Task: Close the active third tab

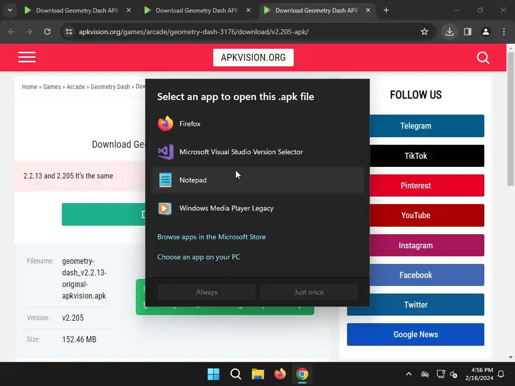Action: (x=368, y=10)
